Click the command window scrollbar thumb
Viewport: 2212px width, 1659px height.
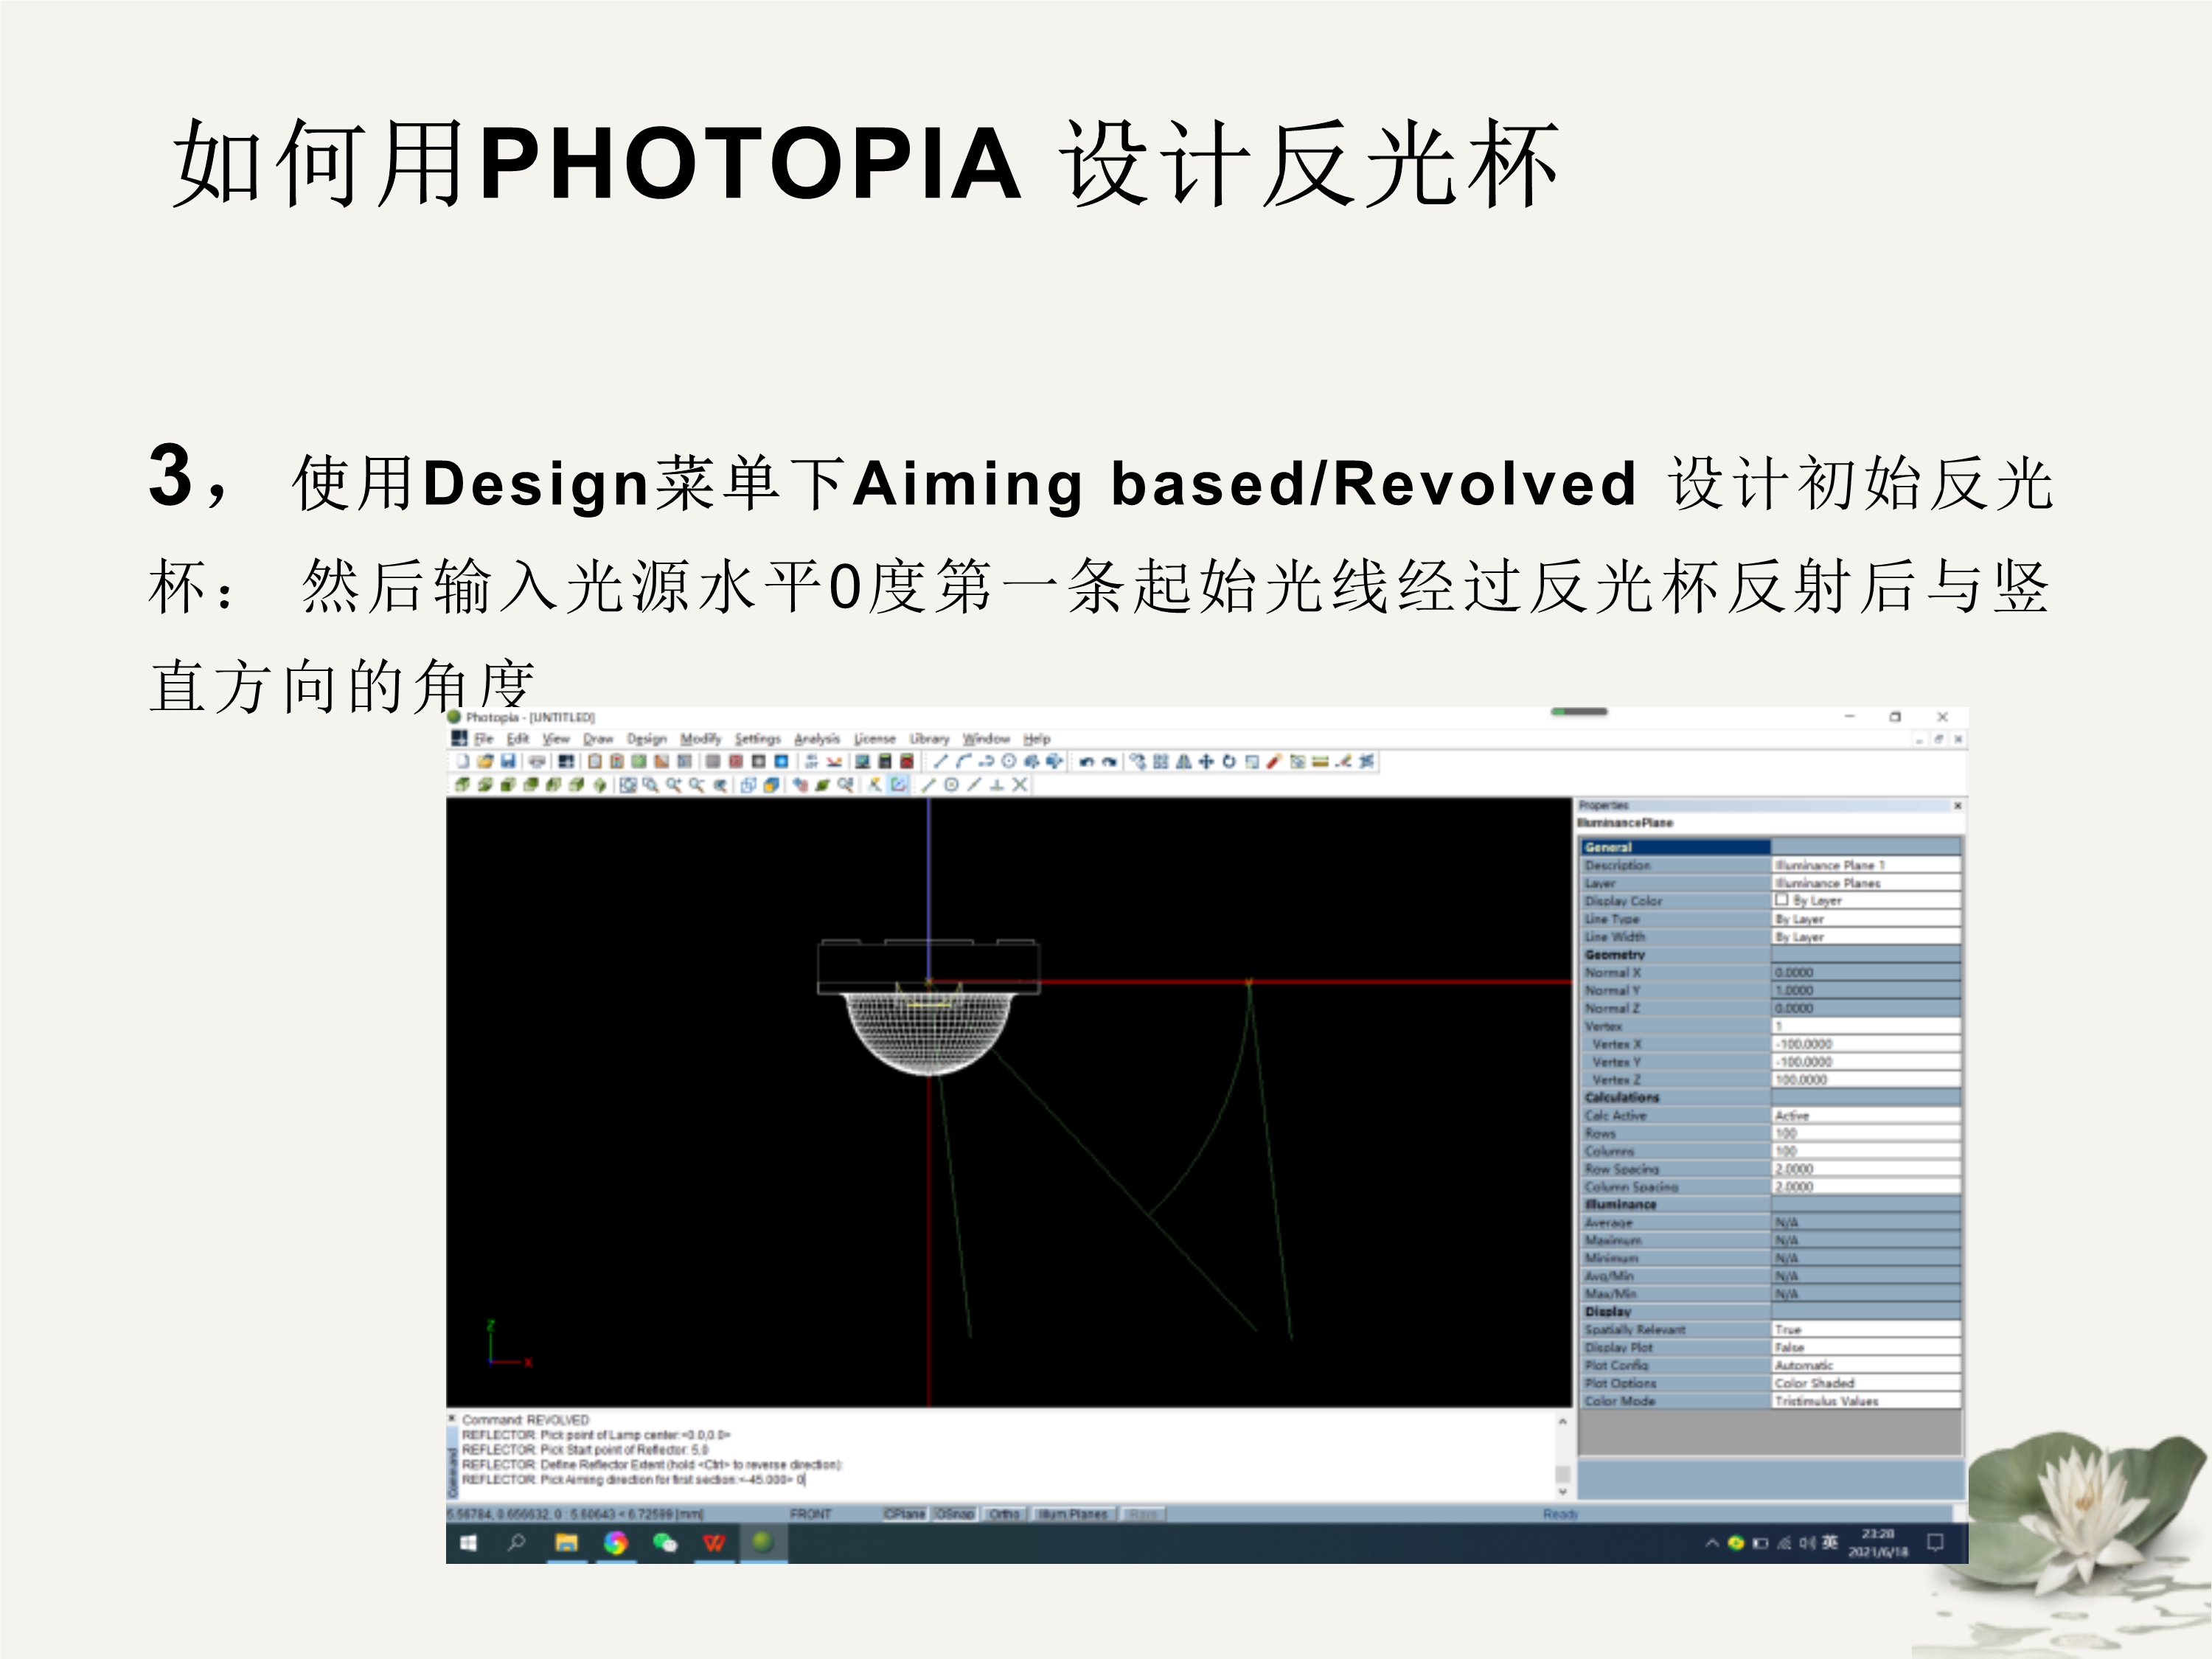(x=1562, y=1473)
